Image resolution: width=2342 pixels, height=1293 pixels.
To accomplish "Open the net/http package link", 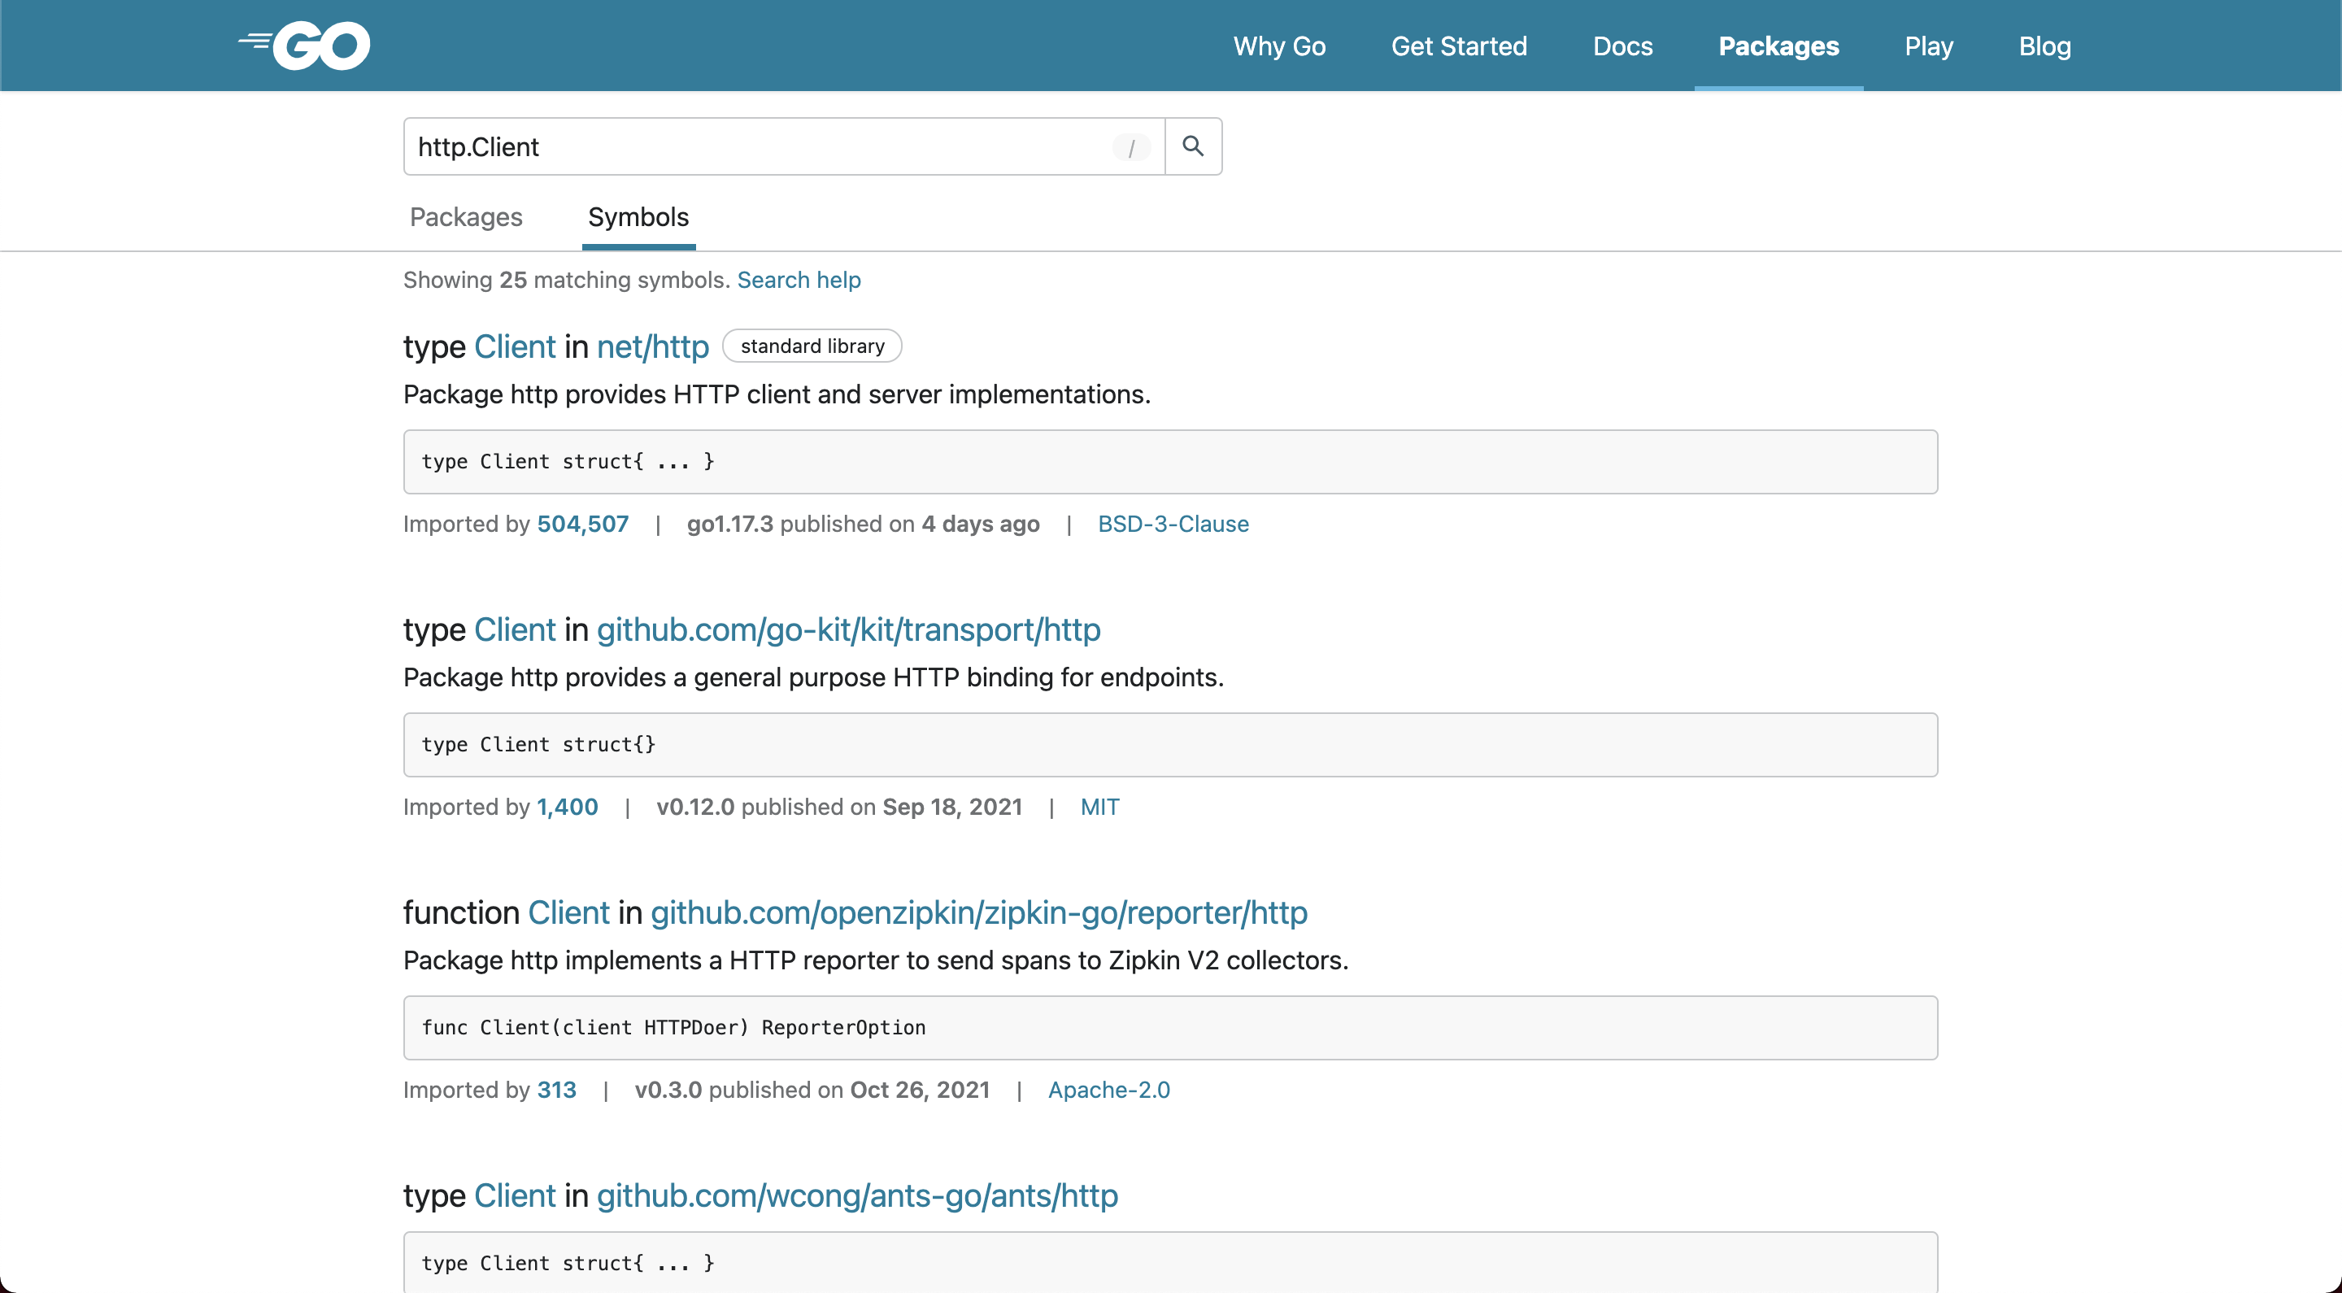I will point(652,346).
